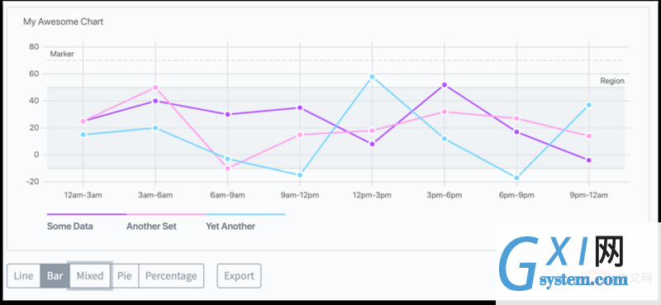Click the purple data point at 3pm-6pm peak
Image resolution: width=661 pixels, height=305 pixels.
coord(445,85)
